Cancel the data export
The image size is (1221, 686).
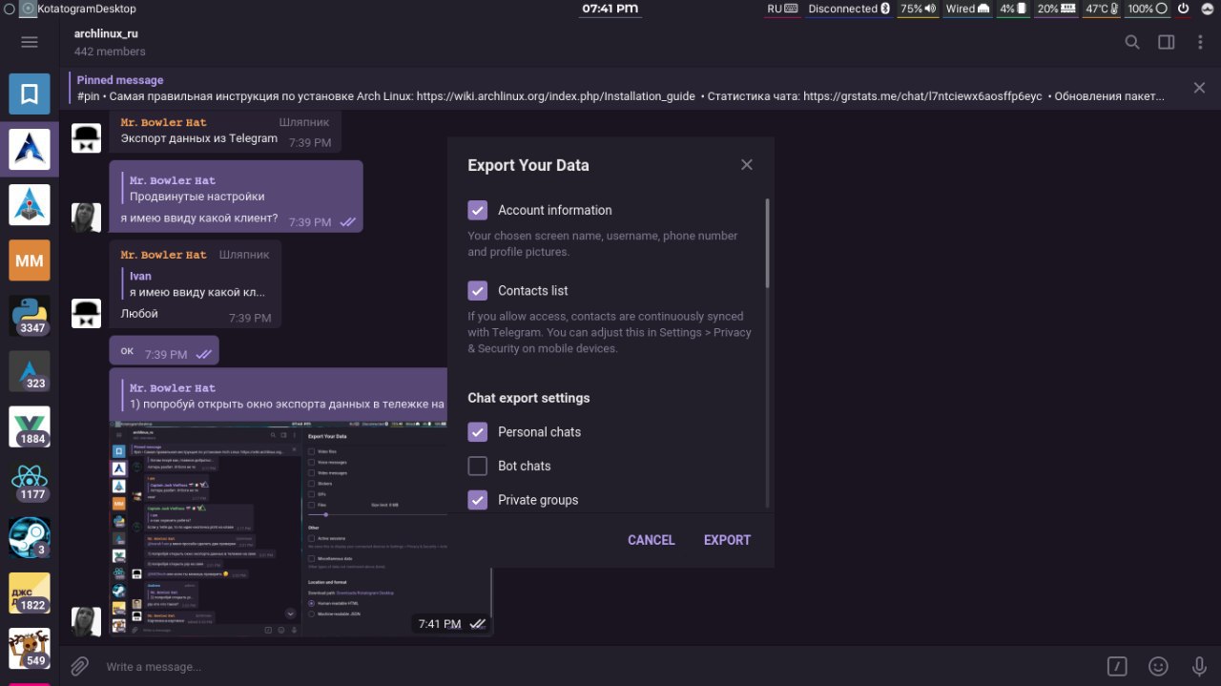[x=651, y=540]
